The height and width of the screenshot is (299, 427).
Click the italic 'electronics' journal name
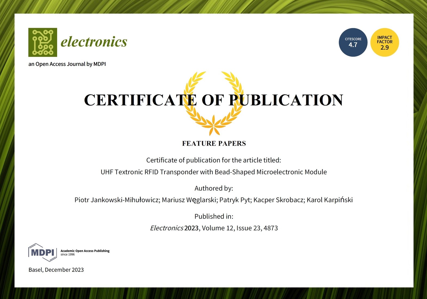click(94, 42)
